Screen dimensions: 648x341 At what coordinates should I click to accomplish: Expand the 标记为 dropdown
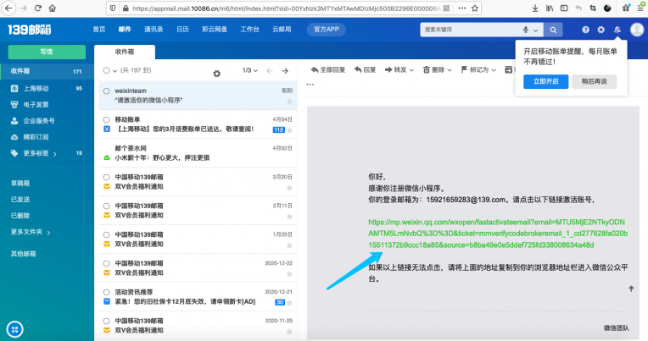point(494,70)
